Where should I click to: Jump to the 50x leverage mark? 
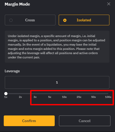94,97
